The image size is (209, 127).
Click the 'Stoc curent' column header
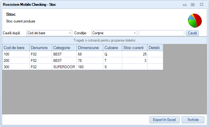(x=134, y=48)
